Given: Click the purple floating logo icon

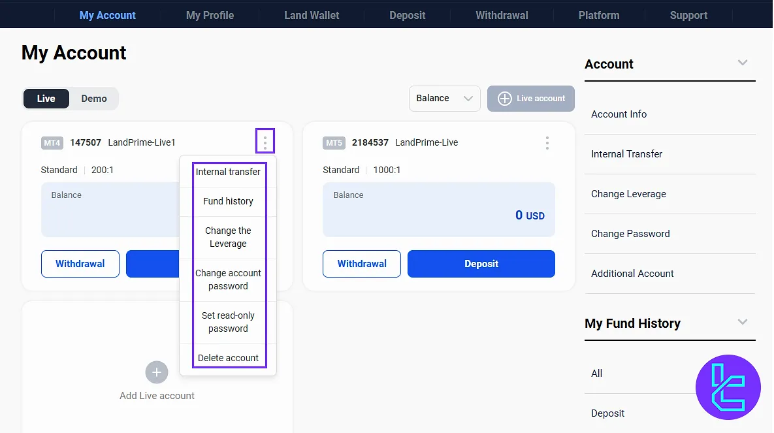Looking at the screenshot, I should click(x=728, y=387).
